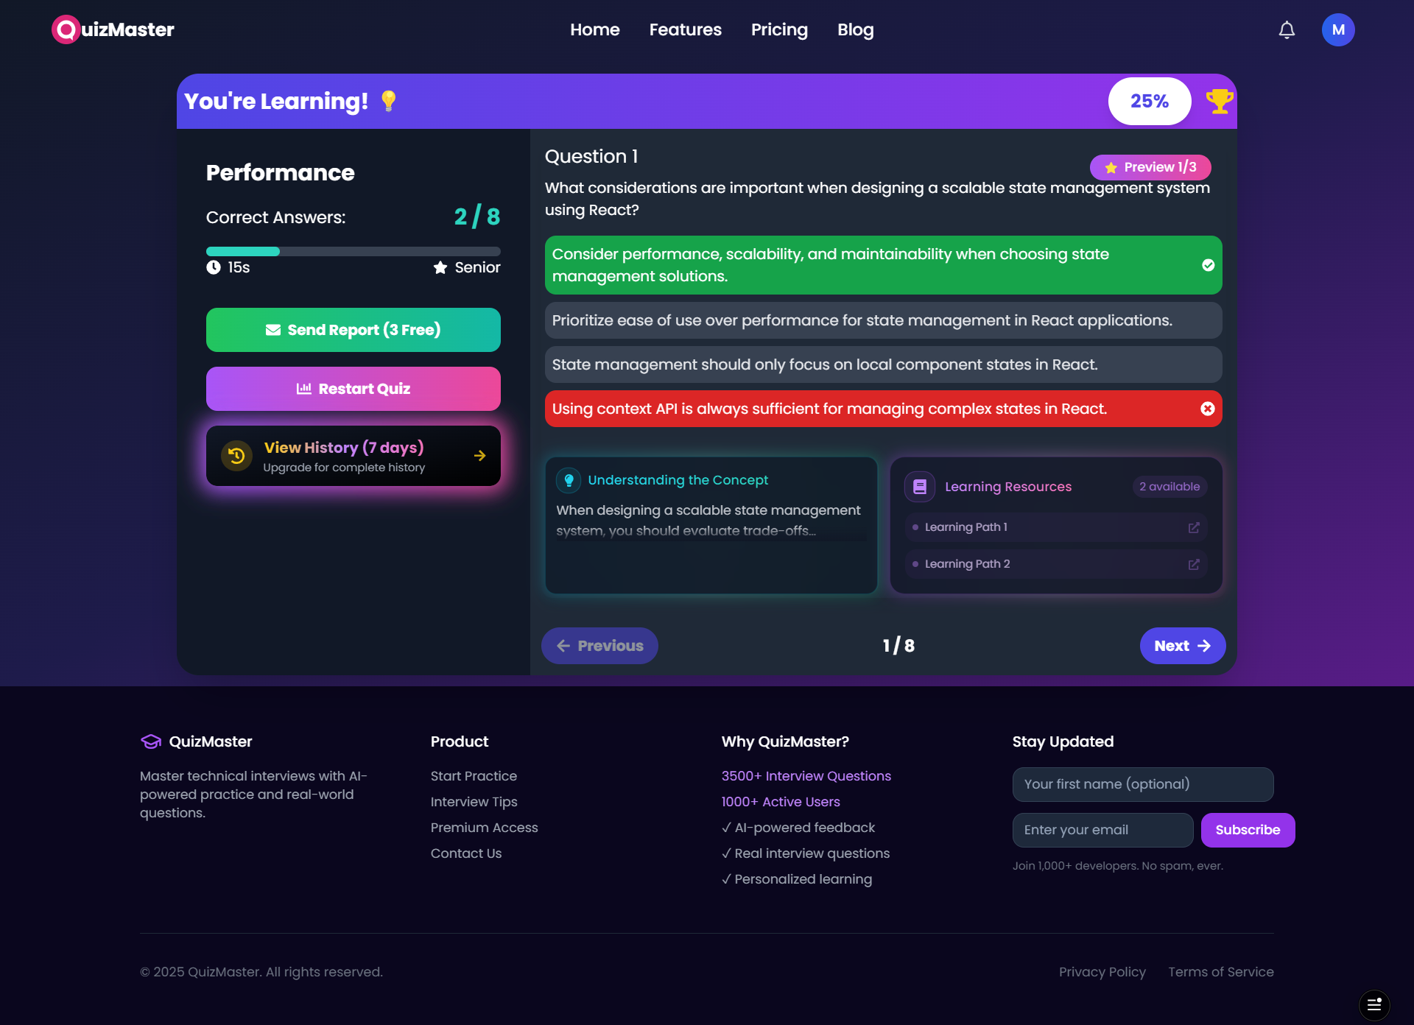Click 1000+ Active Users text
This screenshot has height=1025, width=1414.
point(781,802)
